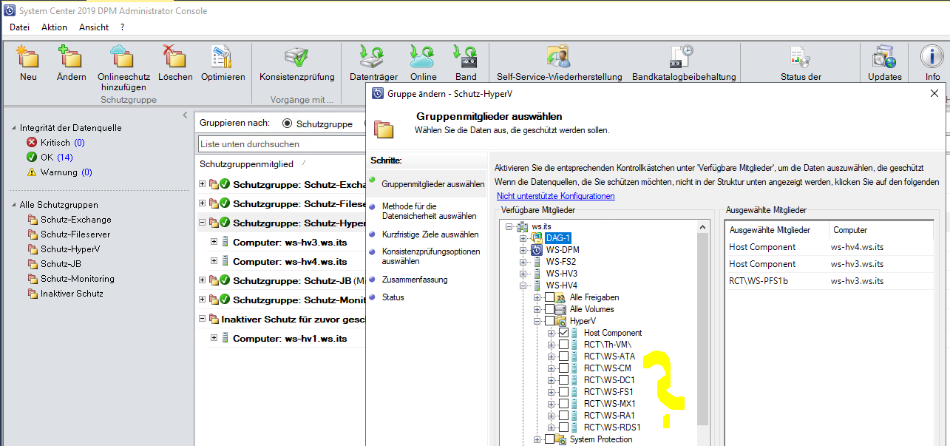This screenshot has height=446, width=950.
Task: Expand the WS-FS2 tree node
Action: pos(523,262)
